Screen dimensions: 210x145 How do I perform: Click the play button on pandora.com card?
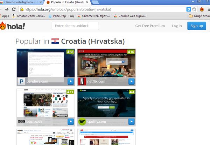click(71, 81)
